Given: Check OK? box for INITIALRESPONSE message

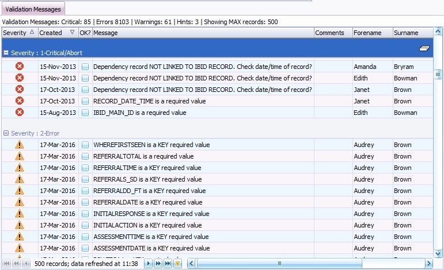Looking at the screenshot, I should [x=85, y=214].
